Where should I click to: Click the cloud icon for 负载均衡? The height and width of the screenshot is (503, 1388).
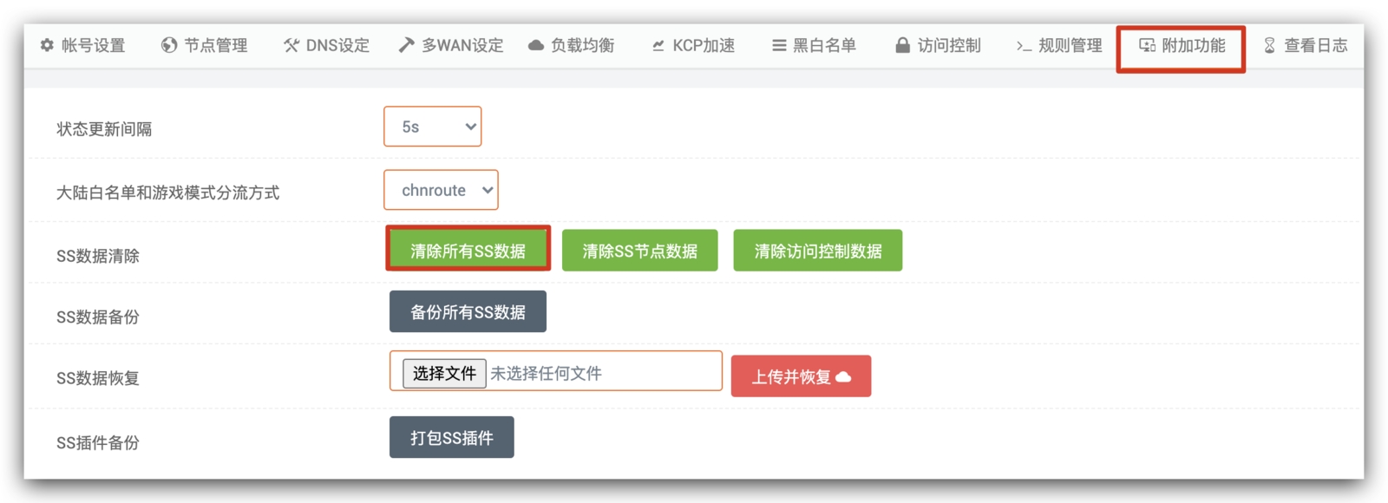pos(536,45)
